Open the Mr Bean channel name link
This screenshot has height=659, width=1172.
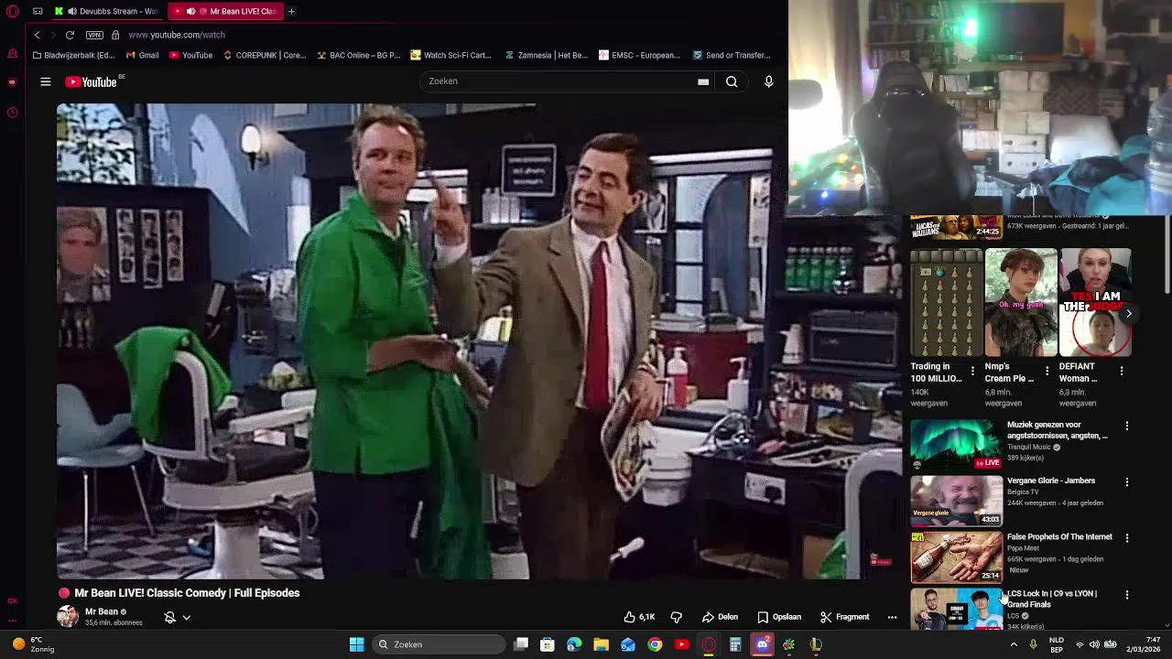tap(102, 611)
